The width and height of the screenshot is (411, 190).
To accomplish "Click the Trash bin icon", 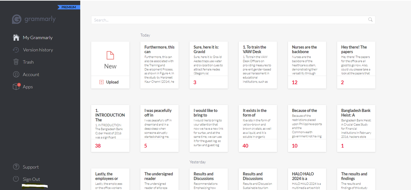I will (x=16, y=62).
